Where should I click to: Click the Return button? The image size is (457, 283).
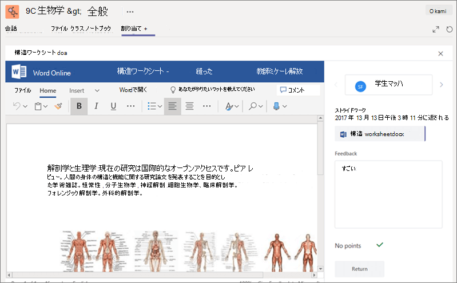point(359,269)
